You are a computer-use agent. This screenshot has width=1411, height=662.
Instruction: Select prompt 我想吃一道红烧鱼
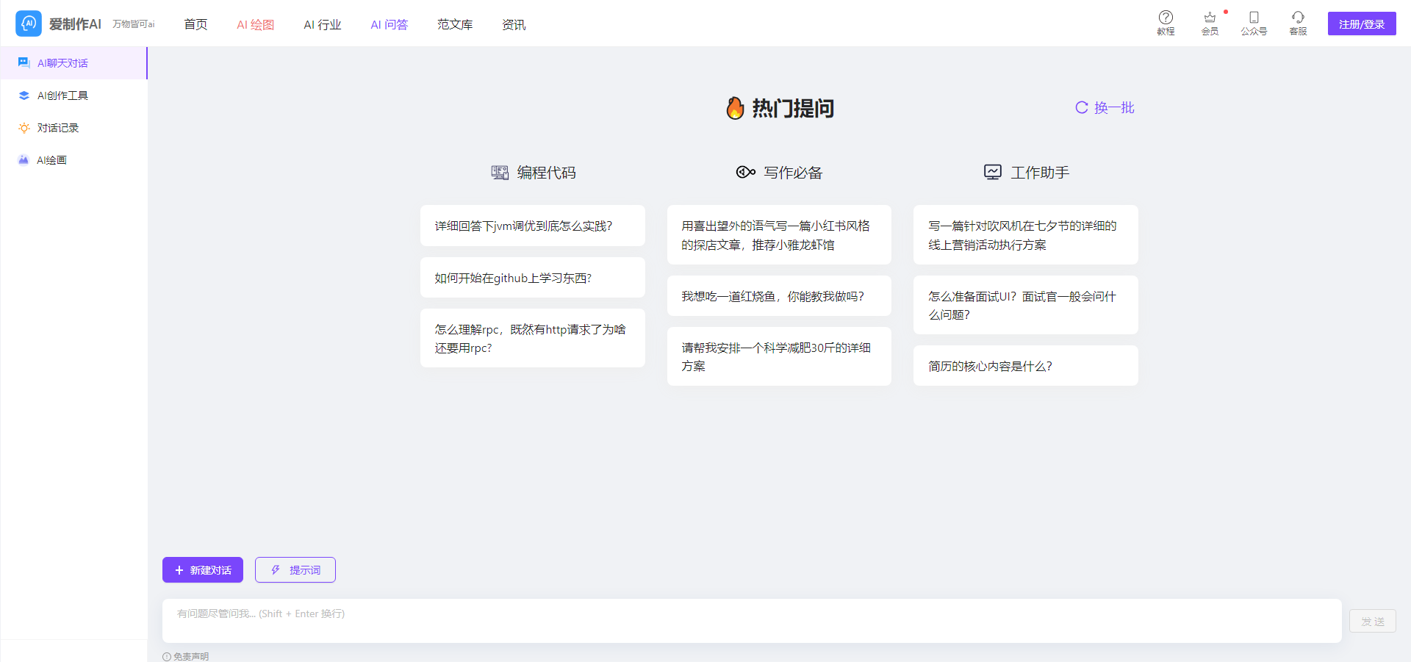point(779,296)
